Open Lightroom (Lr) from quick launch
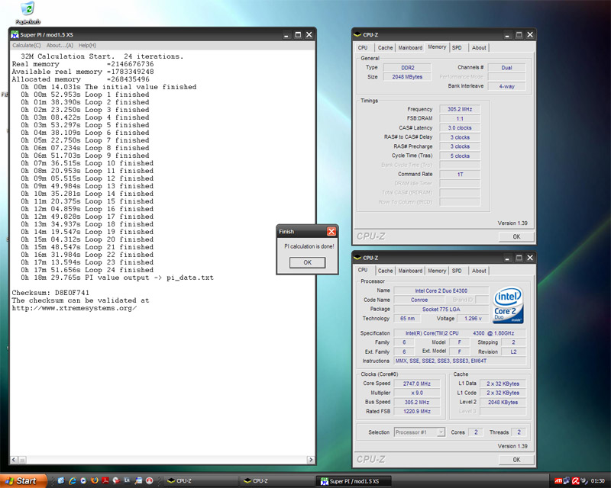This screenshot has width=611, height=488. (x=127, y=480)
